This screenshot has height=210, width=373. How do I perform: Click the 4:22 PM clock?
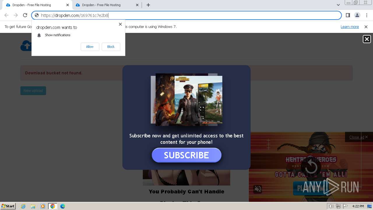pyautogui.click(x=358, y=206)
